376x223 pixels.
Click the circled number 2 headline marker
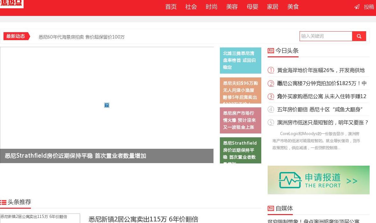tap(271, 83)
